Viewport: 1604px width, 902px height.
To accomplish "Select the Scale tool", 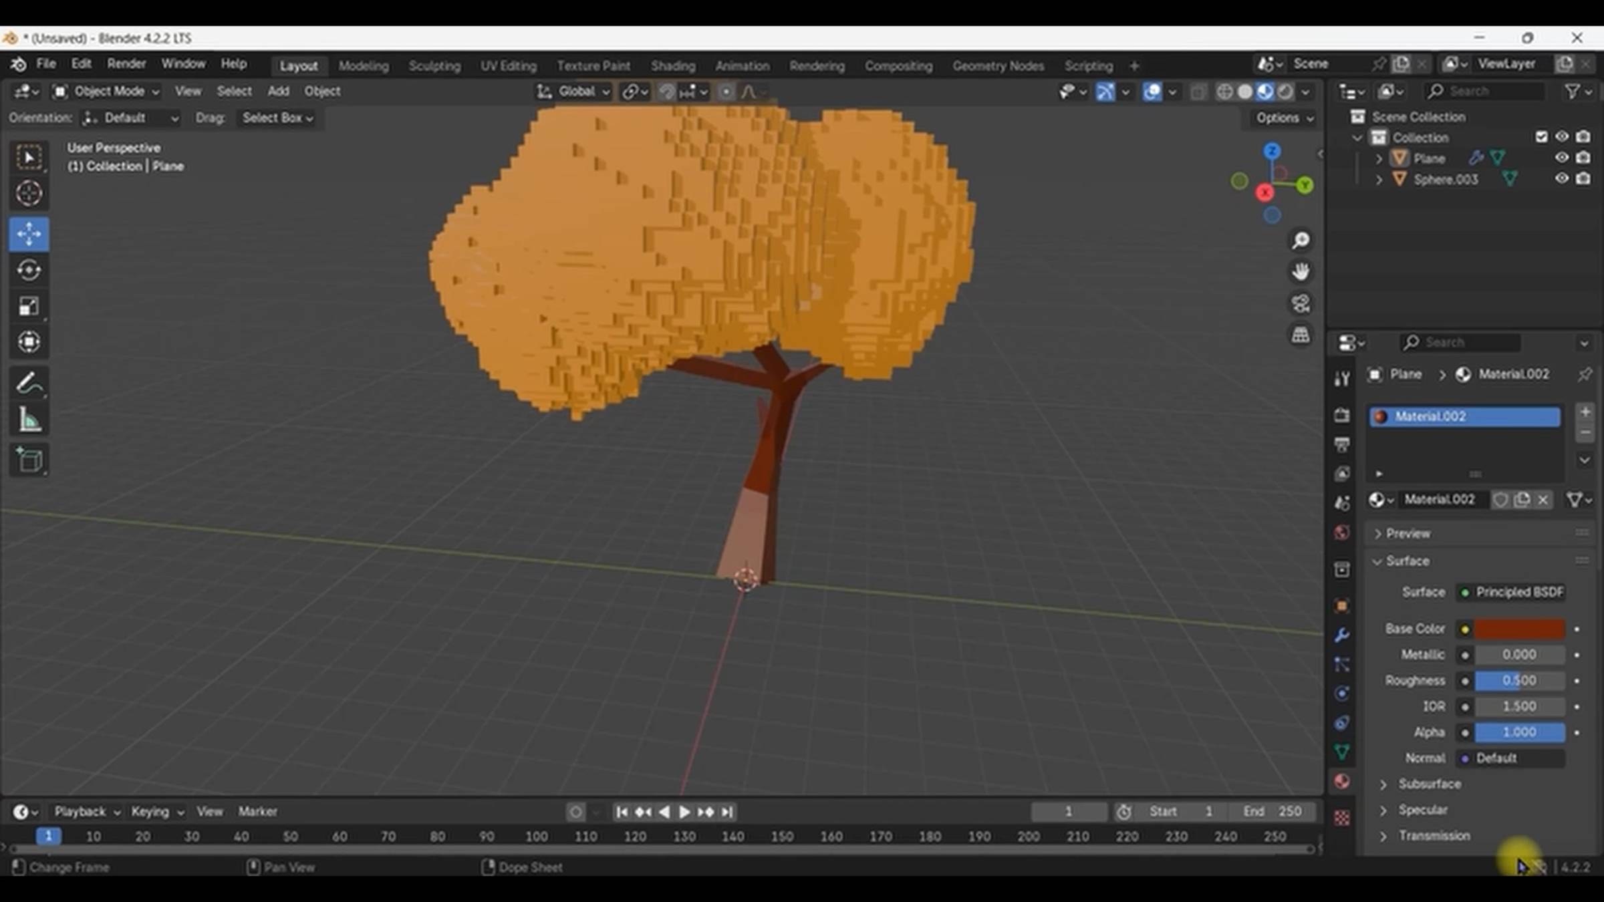I will 29,306.
